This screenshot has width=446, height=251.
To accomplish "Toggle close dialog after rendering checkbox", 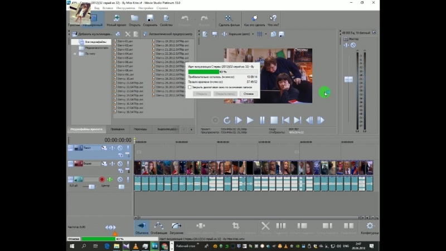I will tap(190, 87).
